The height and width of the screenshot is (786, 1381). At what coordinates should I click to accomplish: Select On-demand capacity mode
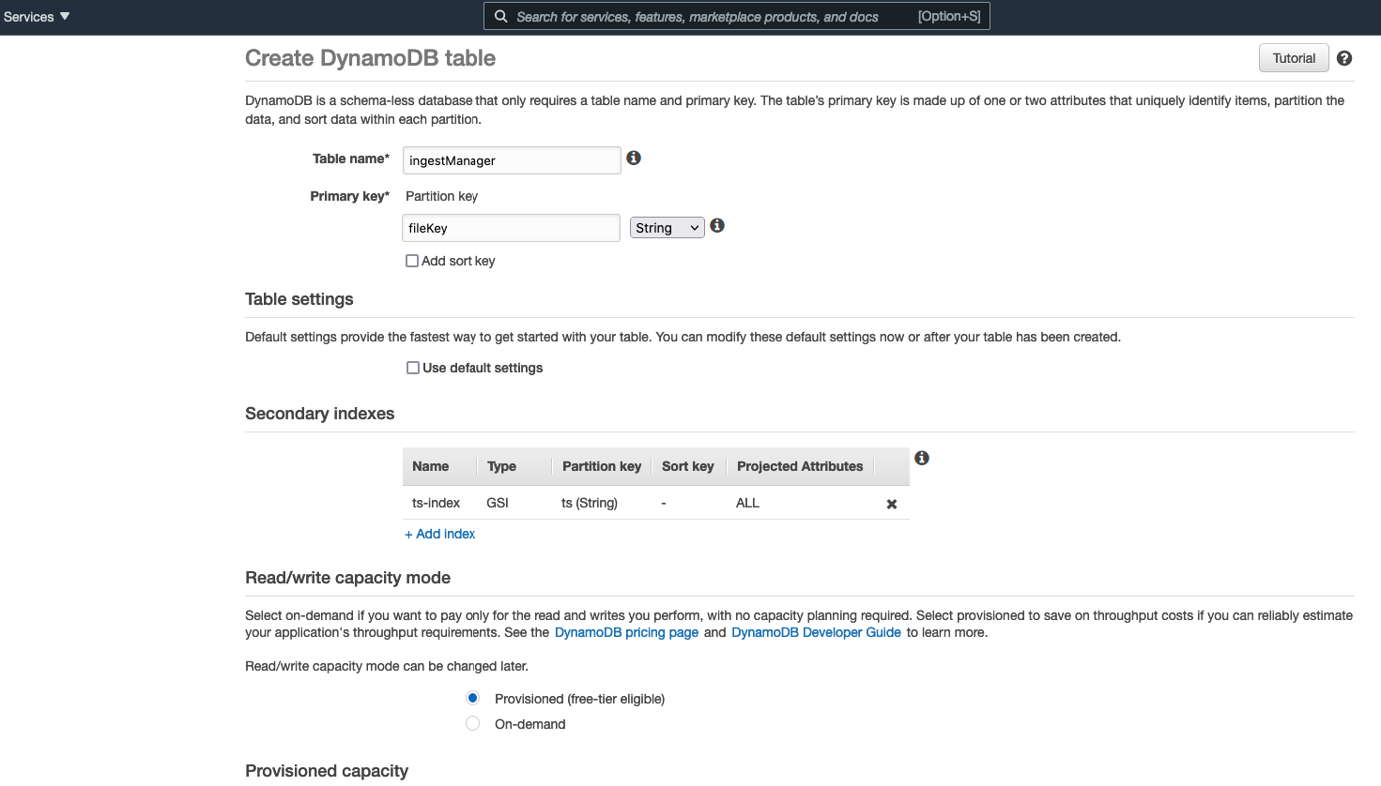point(473,724)
